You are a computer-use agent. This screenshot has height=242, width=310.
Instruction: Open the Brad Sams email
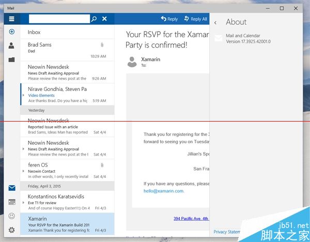[67, 50]
